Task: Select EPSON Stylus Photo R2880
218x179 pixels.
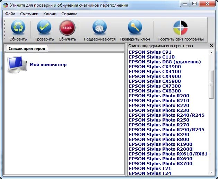Action: pos(160,149)
